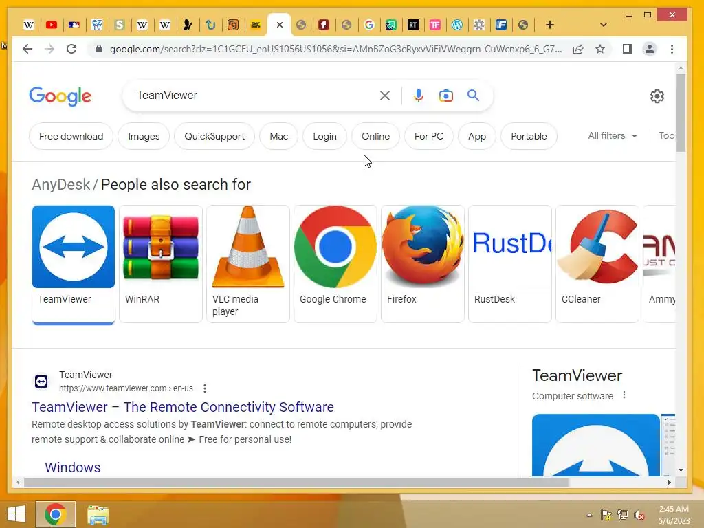Open the Chrome three-dot menu
The image size is (704, 528).
[672, 49]
